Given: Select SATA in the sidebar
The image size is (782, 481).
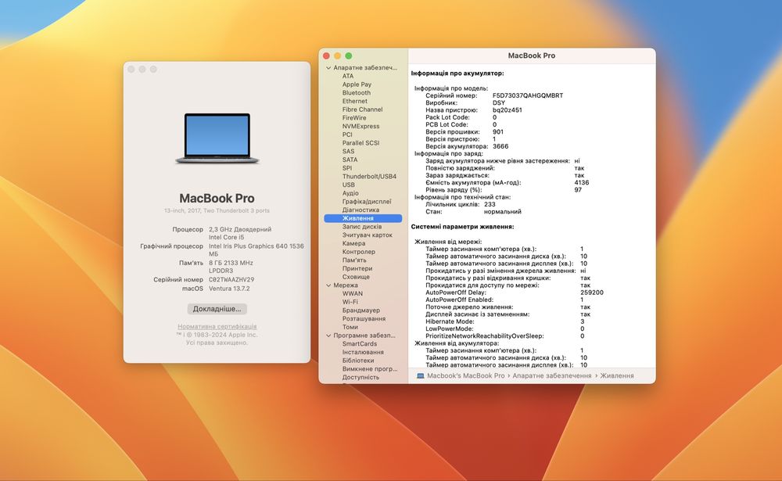Looking at the screenshot, I should coord(350,160).
